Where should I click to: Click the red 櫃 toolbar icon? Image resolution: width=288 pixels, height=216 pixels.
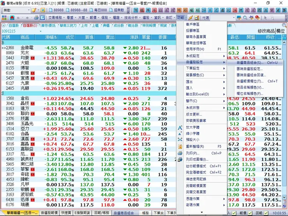(142, 10)
